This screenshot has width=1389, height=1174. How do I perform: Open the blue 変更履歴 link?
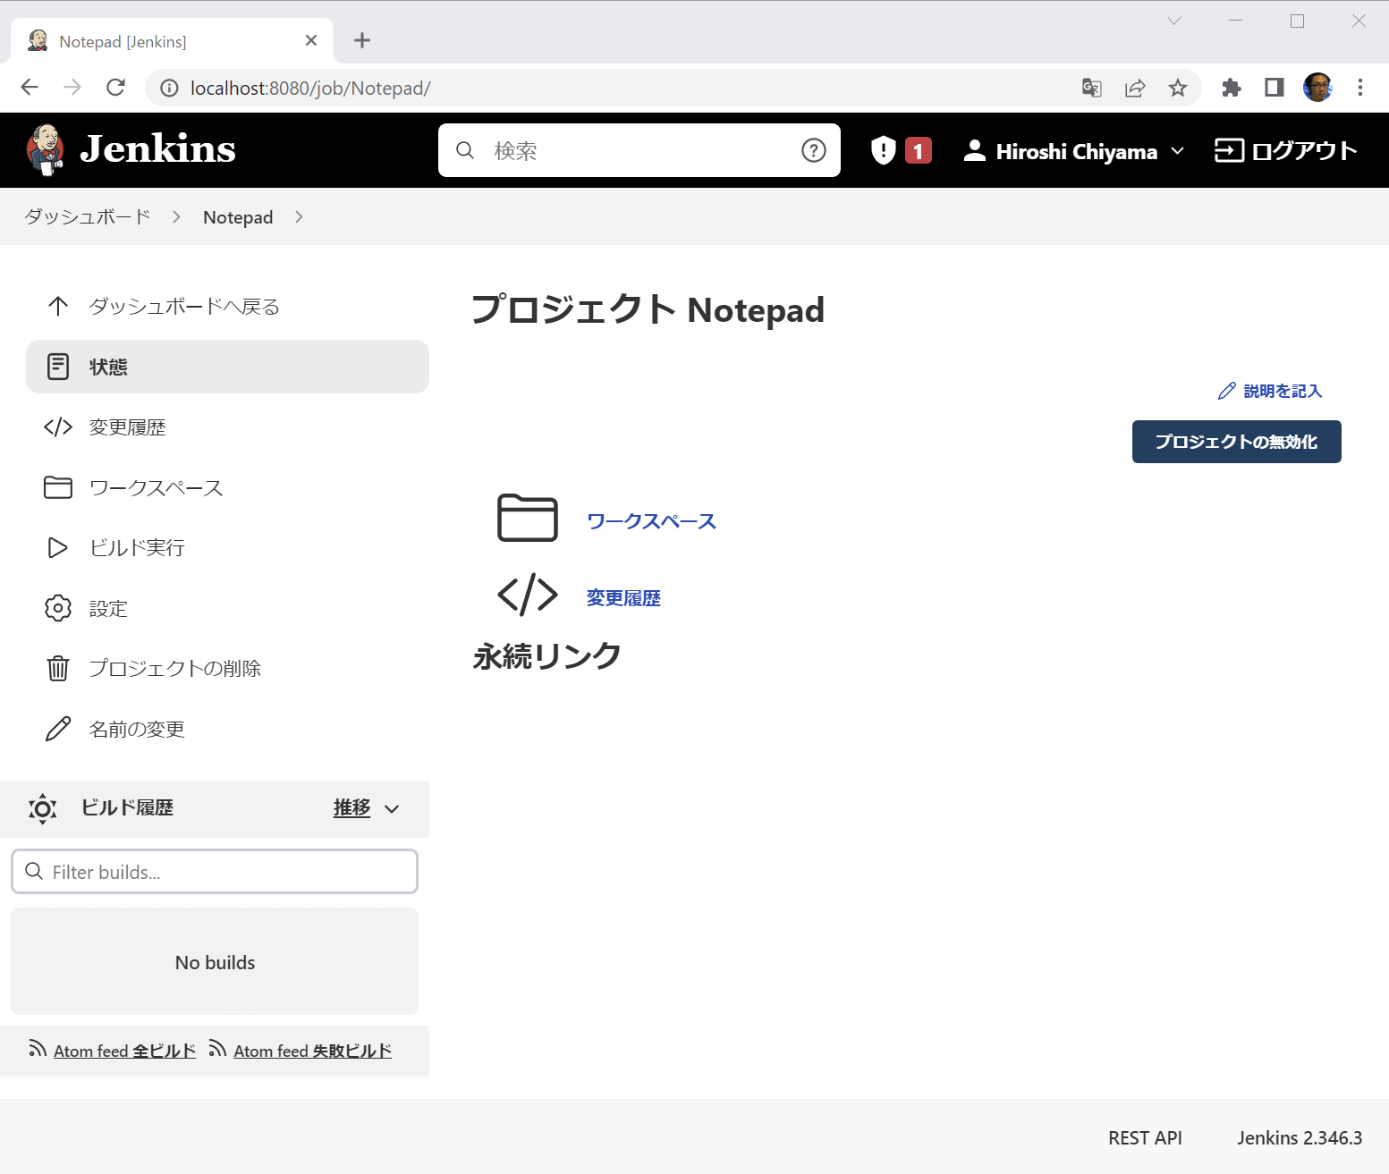pos(623,598)
